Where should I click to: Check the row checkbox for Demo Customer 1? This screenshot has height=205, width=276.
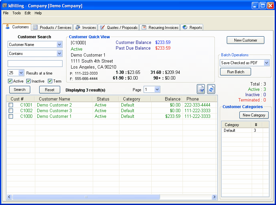11,116
